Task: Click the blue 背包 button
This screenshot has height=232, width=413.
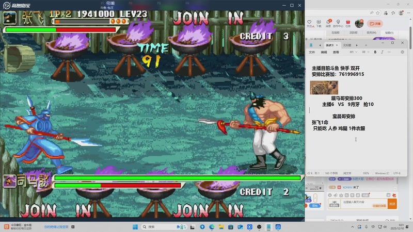Action: point(315,206)
